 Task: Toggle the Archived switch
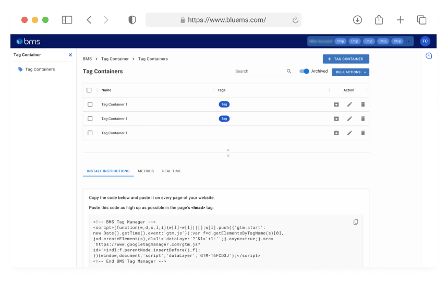(x=304, y=72)
